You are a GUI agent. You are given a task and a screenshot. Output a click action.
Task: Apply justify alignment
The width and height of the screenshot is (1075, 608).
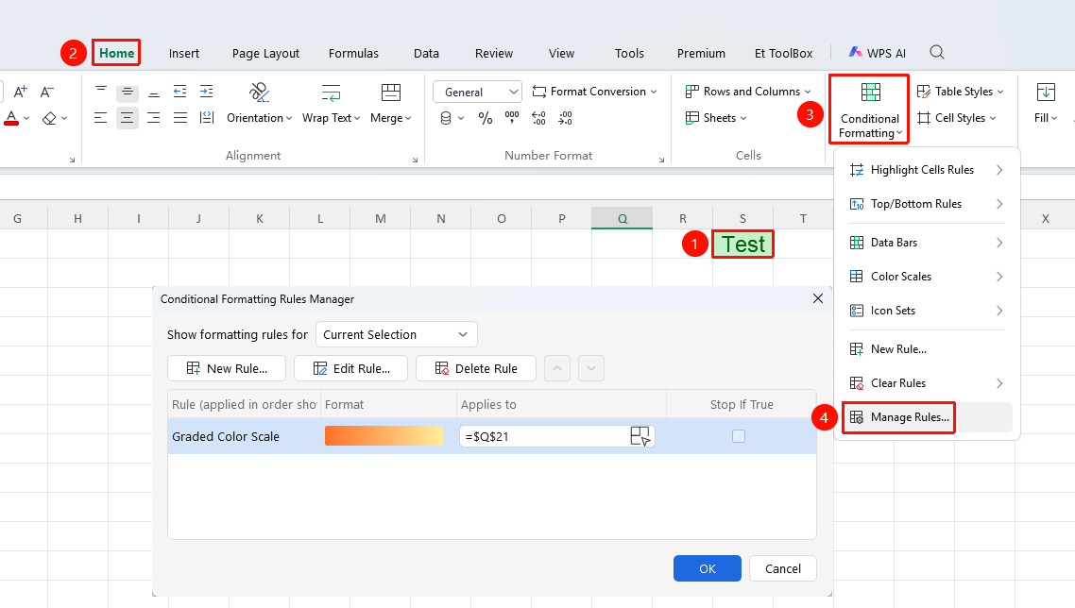pos(180,118)
